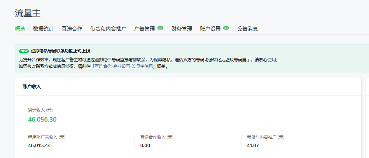View the 公告消息 tab

248,29
